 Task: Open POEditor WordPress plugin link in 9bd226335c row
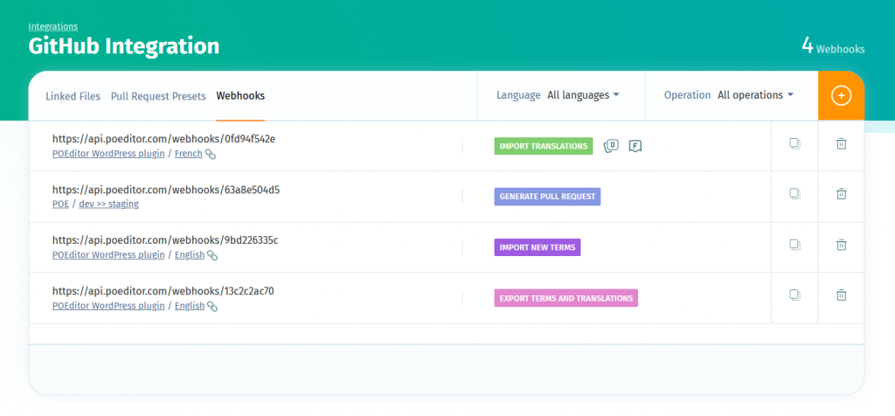click(108, 255)
